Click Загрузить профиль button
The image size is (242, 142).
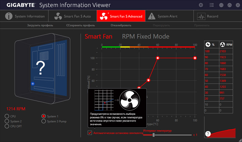[40, 25]
